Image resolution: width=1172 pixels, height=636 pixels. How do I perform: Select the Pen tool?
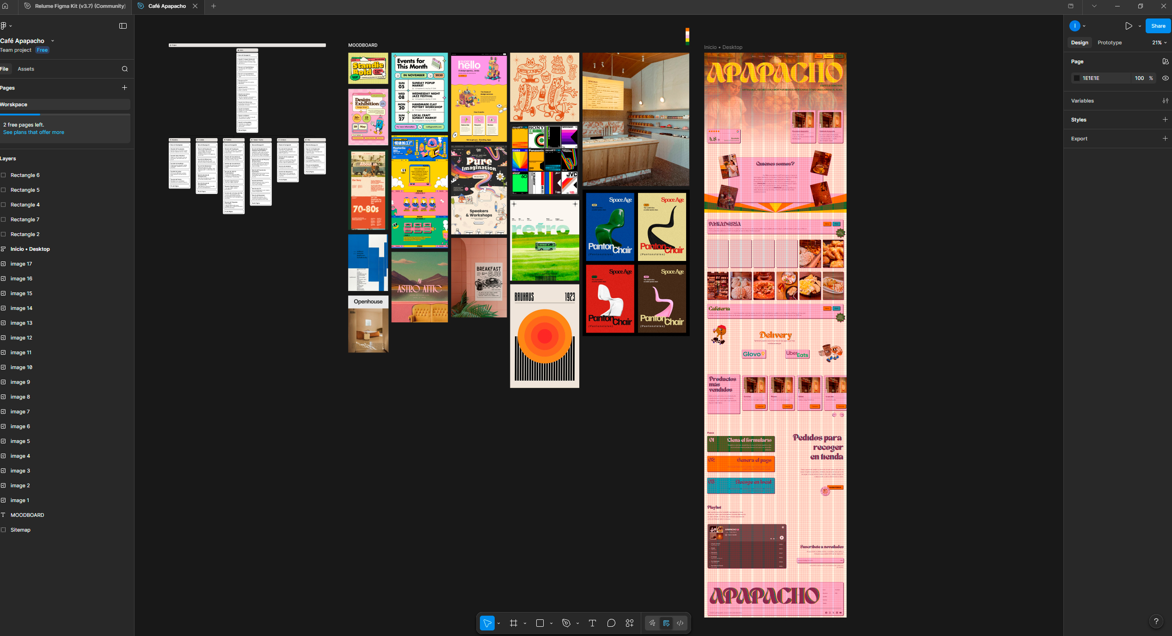coord(566,623)
